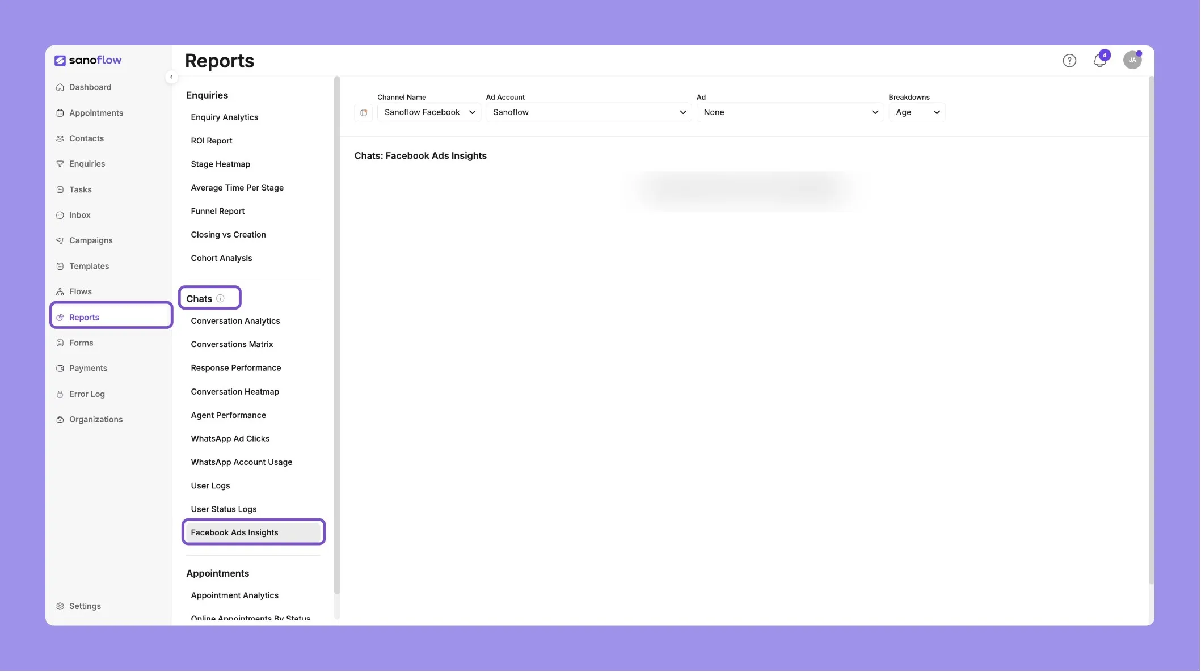Click the Templates sidebar icon
Image resolution: width=1201 pixels, height=672 pixels.
click(x=60, y=266)
